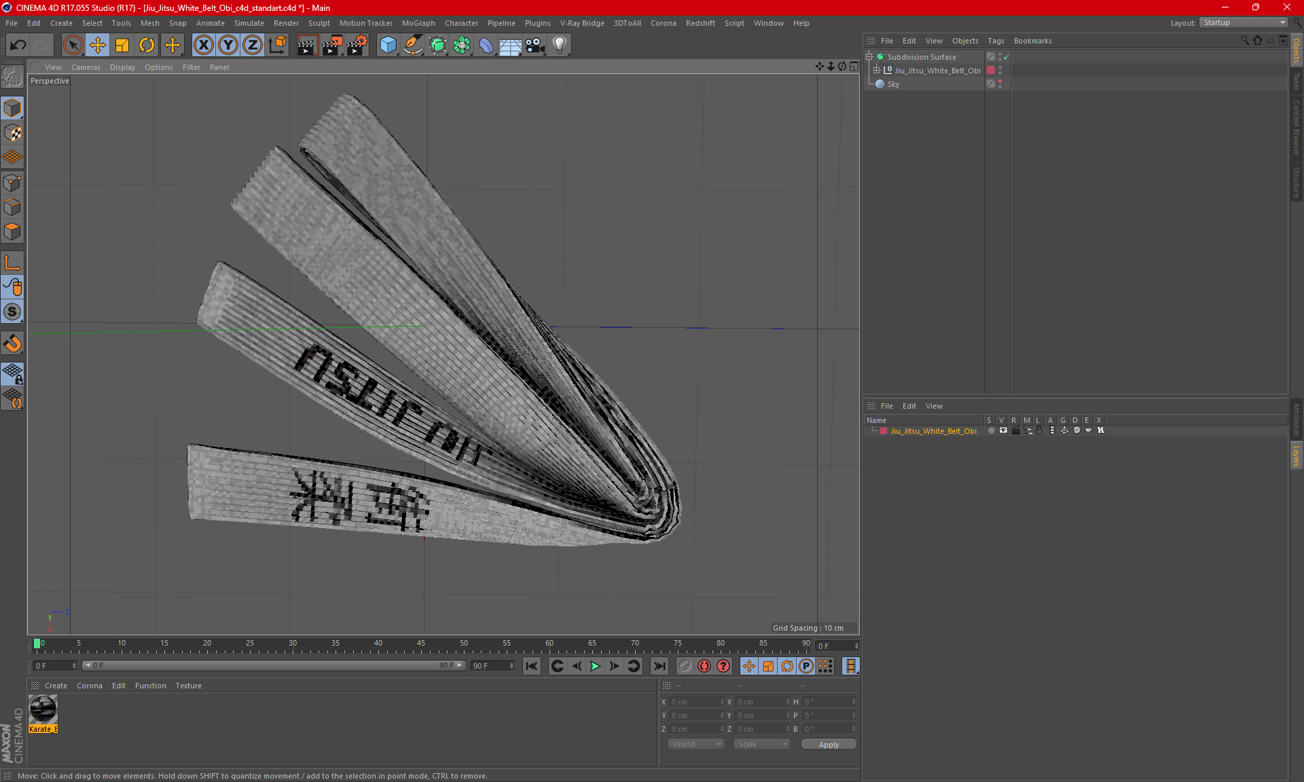Open the Spline Pen tool
Viewport: 1304px width, 782px height.
tap(412, 45)
